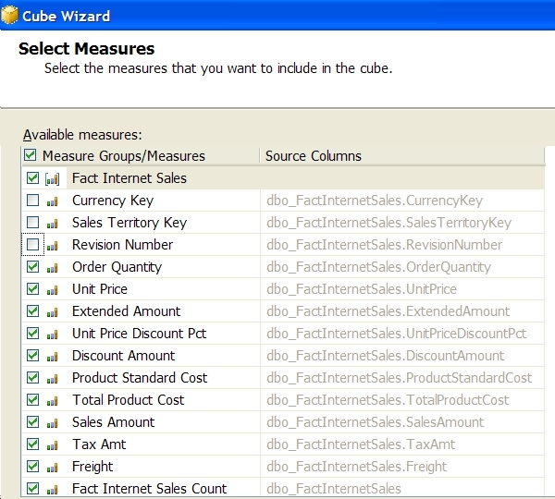
Task: Click source cell dbo_FactInternetSales.SalesTerritoryKey
Action: click(402, 223)
